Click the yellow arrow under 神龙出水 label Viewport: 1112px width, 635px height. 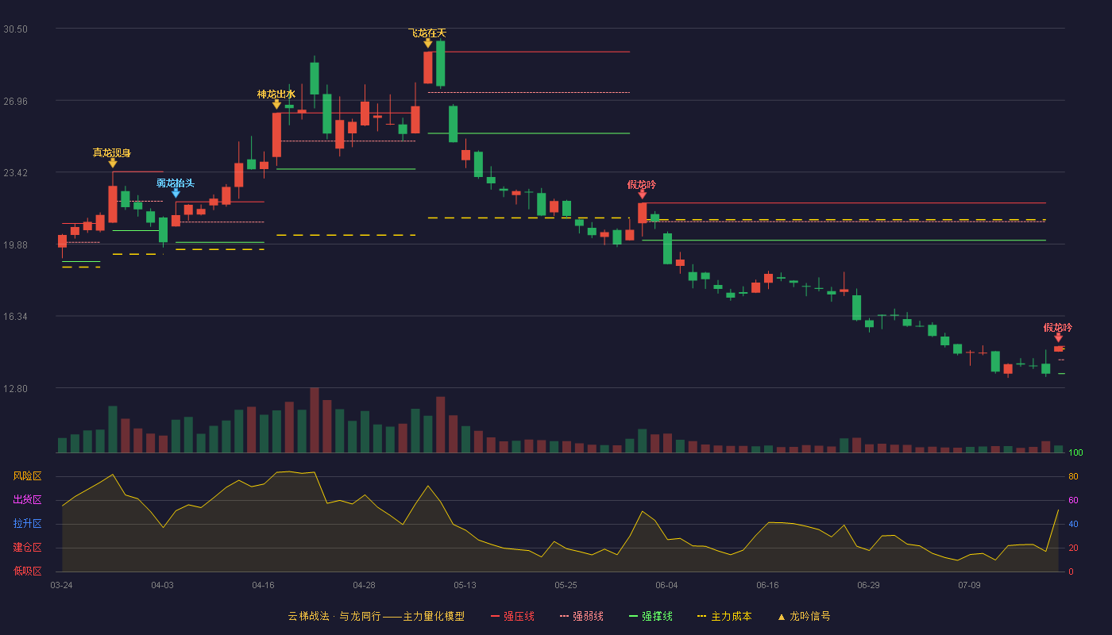point(276,104)
